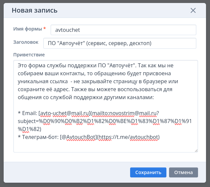210x187 pixels.
Task: Grab the textarea resize handle
Action: tap(196, 151)
